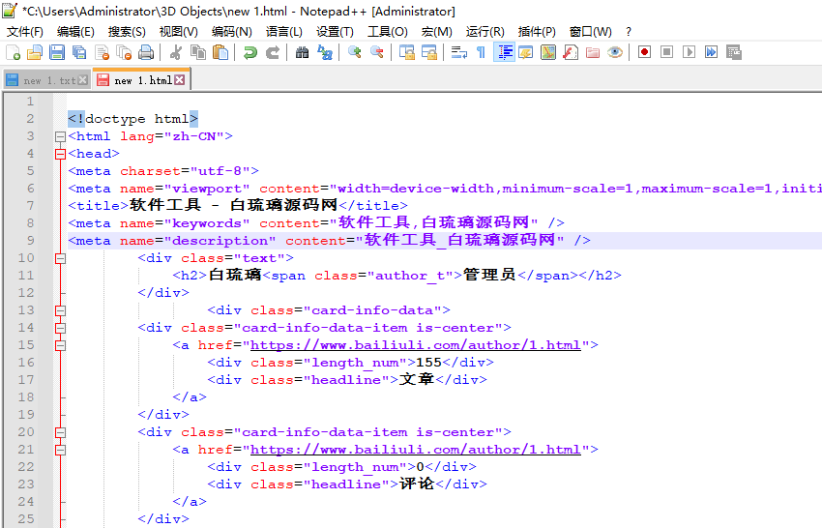The width and height of the screenshot is (822, 528).
Task: Show the Document Map panel icon
Action: (547, 52)
